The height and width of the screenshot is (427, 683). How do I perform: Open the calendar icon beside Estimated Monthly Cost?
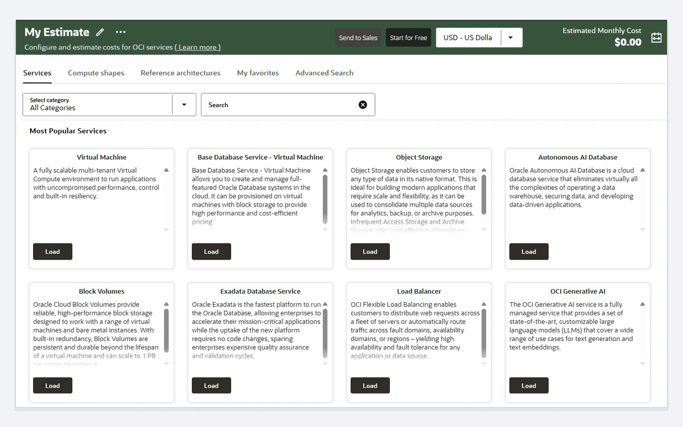tap(656, 38)
